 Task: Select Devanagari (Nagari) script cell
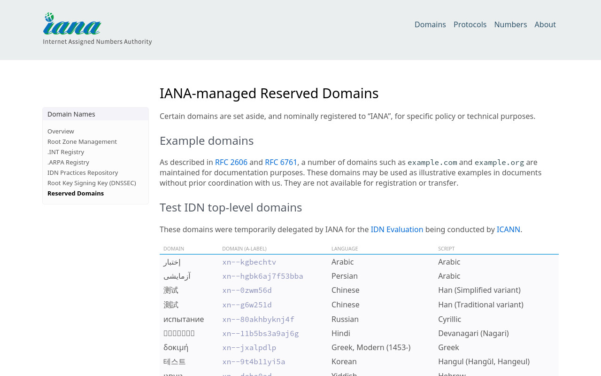tap(473, 333)
